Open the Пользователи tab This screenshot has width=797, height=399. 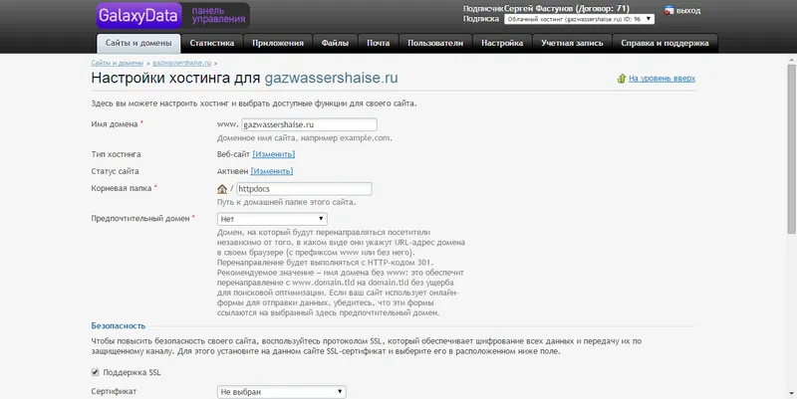[x=435, y=43]
